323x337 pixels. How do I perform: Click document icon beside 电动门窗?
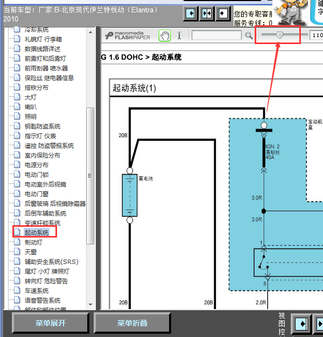[17, 194]
